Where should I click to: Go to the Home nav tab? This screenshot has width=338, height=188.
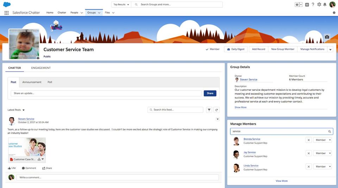(50, 13)
